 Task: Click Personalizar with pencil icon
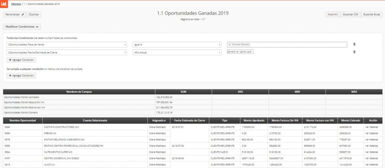coord(15,14)
